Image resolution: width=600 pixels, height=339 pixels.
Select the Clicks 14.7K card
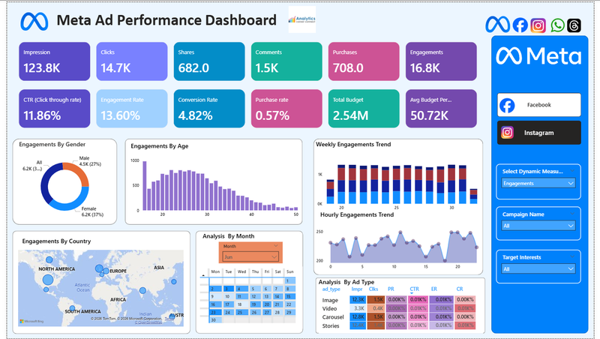pyautogui.click(x=132, y=61)
